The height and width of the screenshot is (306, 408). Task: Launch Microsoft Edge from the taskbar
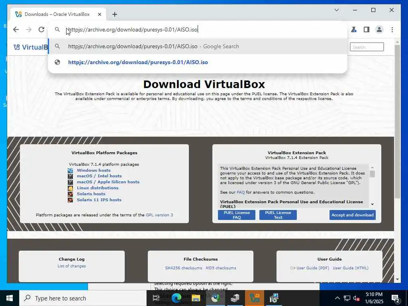coord(177,298)
